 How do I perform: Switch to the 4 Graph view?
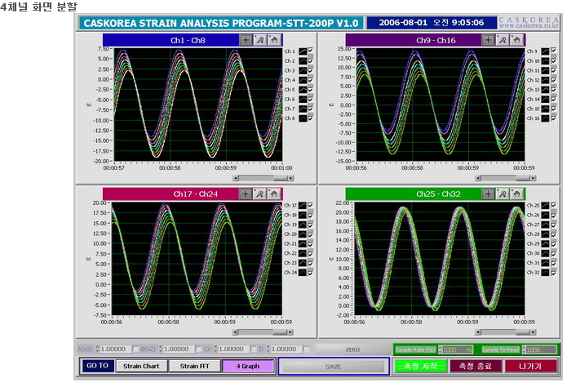pos(248,366)
